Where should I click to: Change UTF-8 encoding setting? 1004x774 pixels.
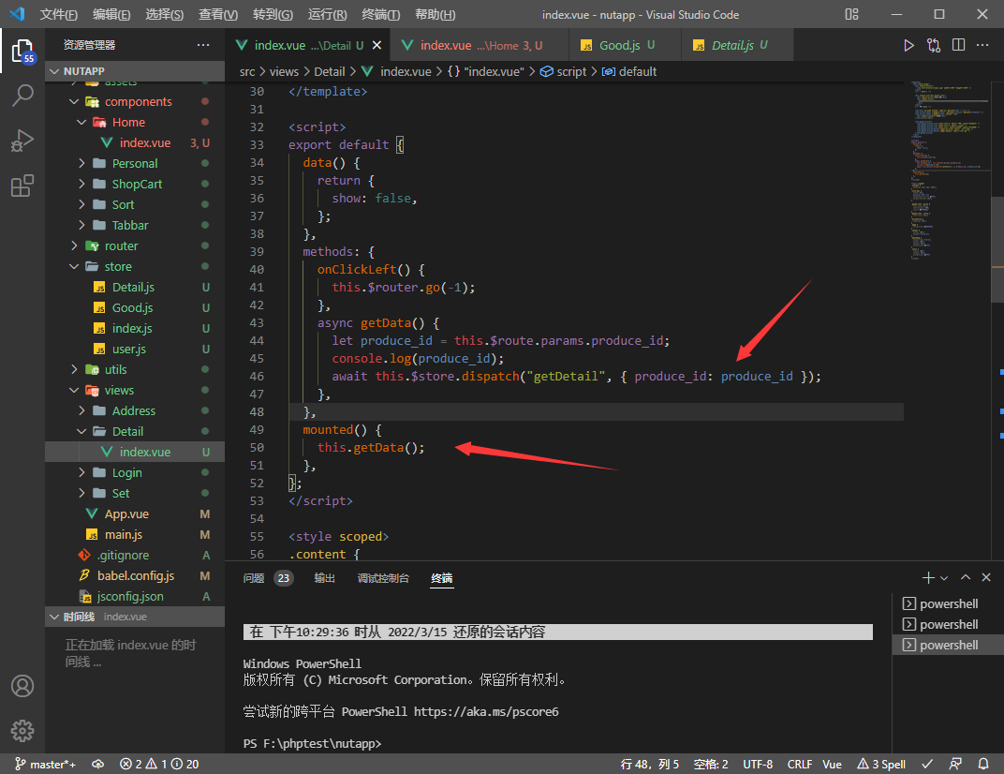758,764
